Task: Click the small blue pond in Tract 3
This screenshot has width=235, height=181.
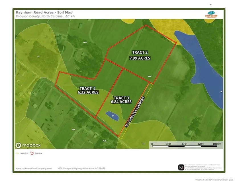Action: [x=113, y=116]
